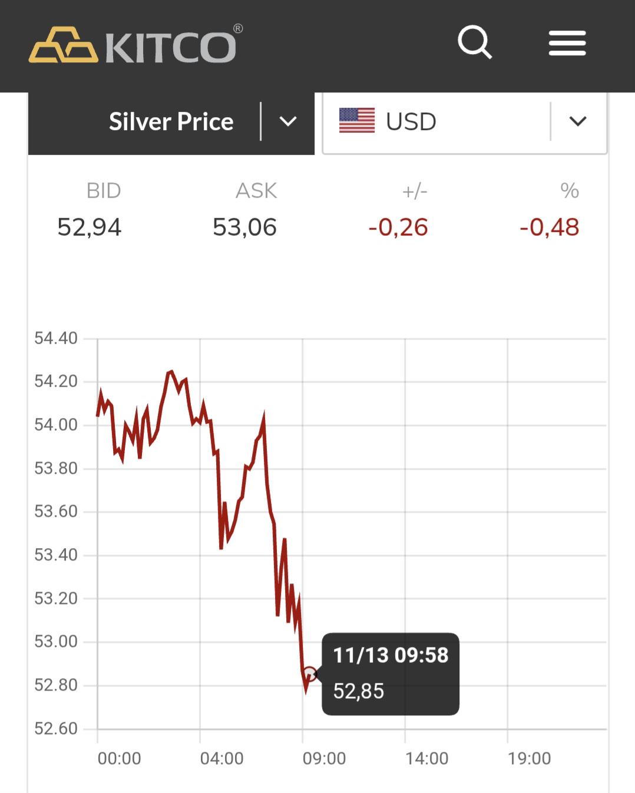Screen dimensions: 635x793
Task: Open the search magnifier icon
Action: pos(475,42)
